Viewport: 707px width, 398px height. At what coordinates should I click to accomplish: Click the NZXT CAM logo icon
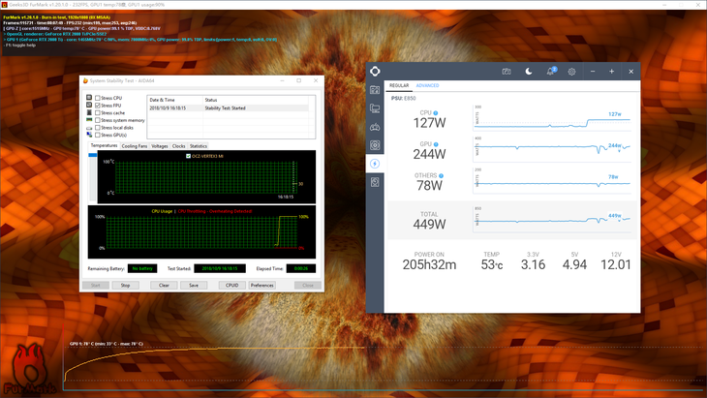[x=375, y=72]
